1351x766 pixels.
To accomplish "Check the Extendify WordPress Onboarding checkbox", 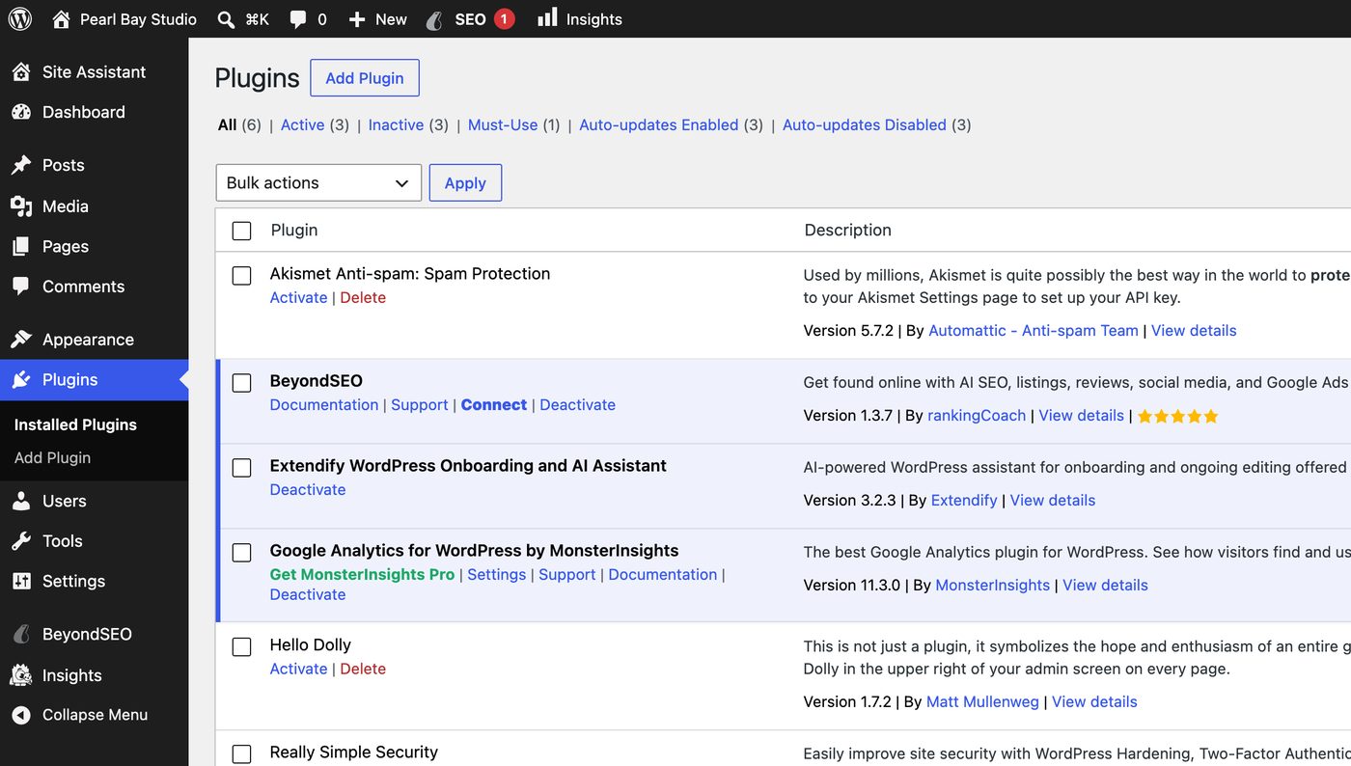I will pos(241,468).
